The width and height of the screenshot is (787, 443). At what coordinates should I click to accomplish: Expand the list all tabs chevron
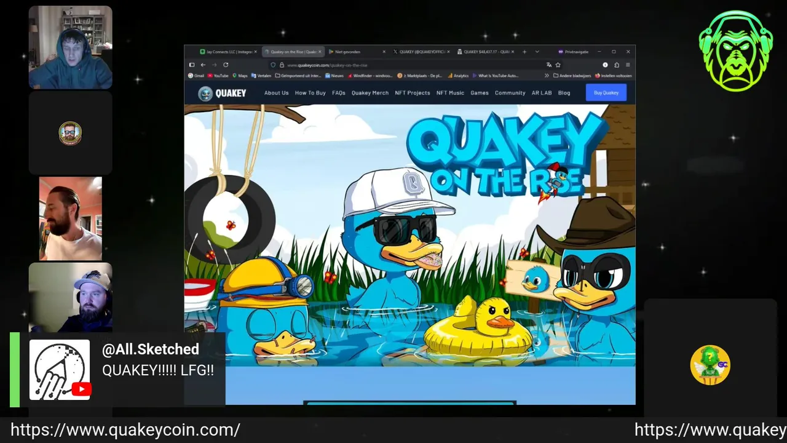(x=537, y=52)
